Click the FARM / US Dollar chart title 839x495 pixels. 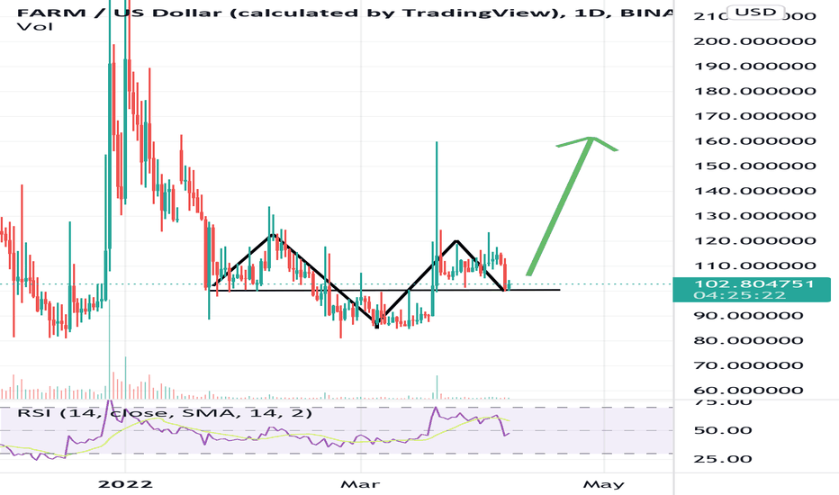tap(345, 12)
